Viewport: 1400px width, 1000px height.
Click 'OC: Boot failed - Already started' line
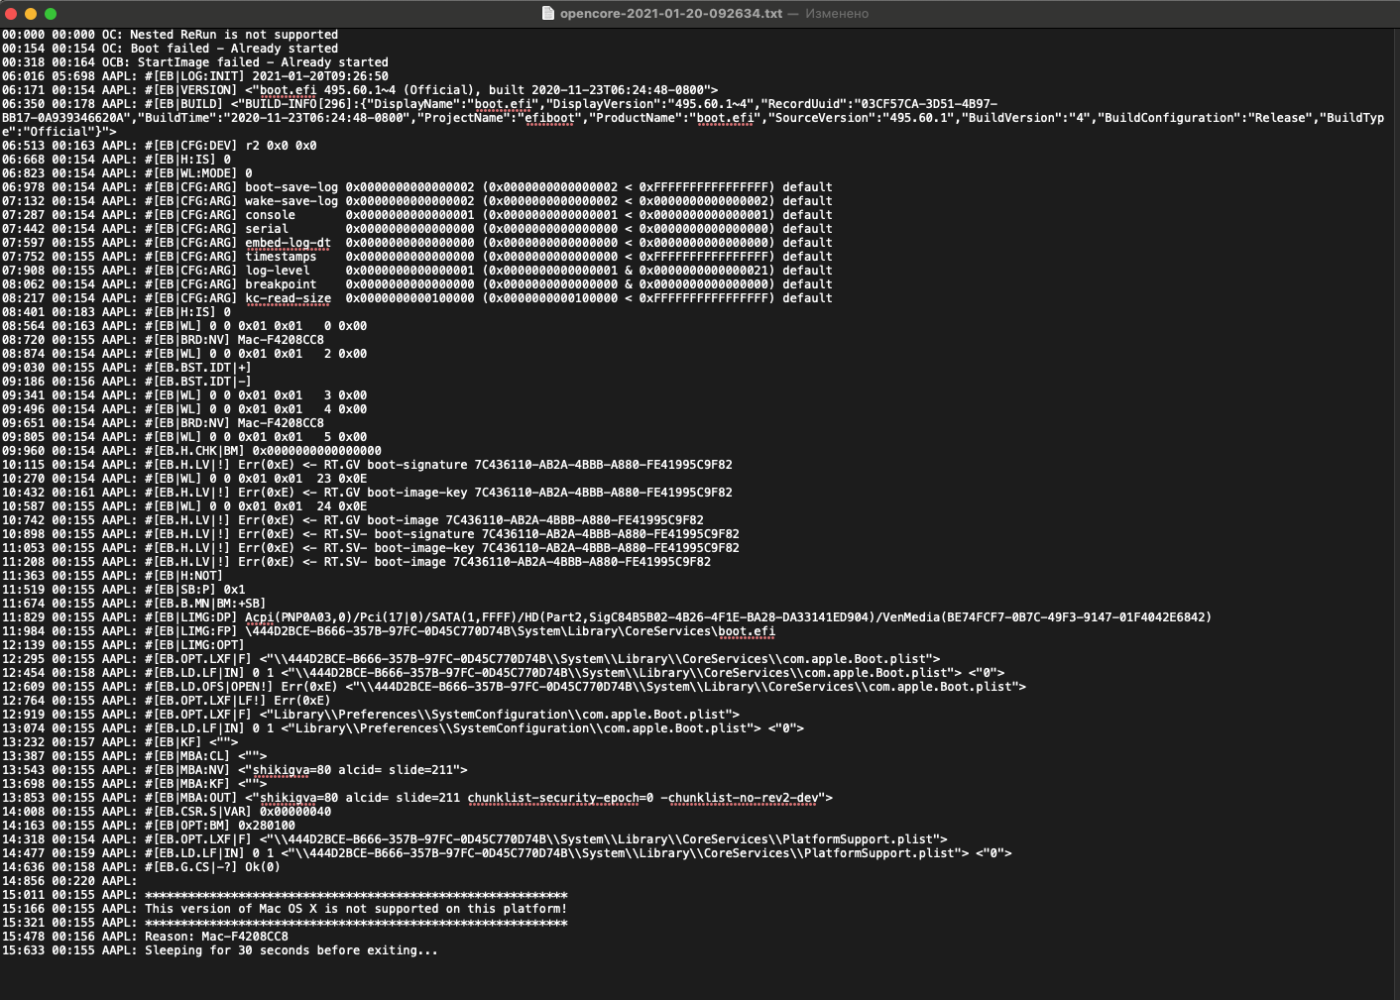point(170,49)
